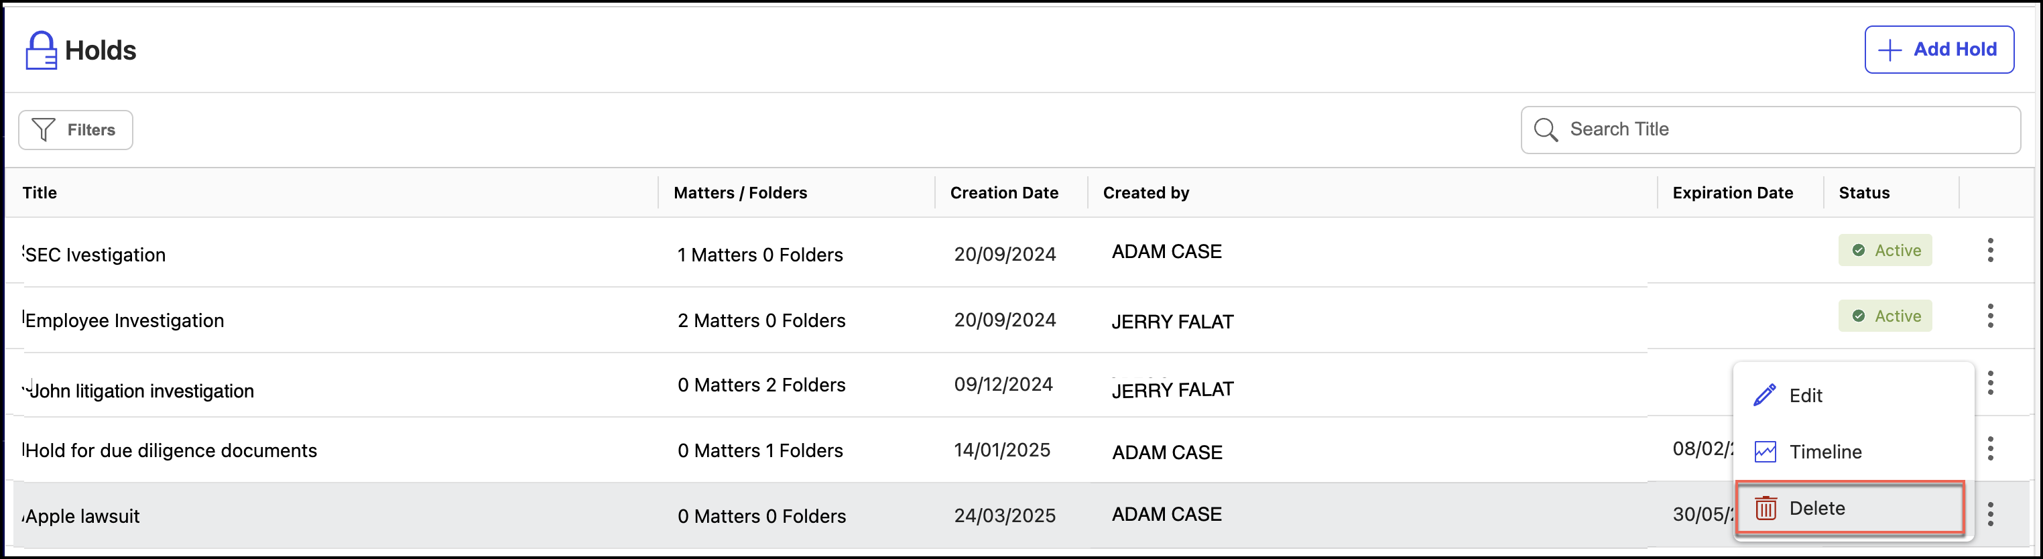Click the filter funnel icon
The image size is (2043, 559).
[x=44, y=129]
